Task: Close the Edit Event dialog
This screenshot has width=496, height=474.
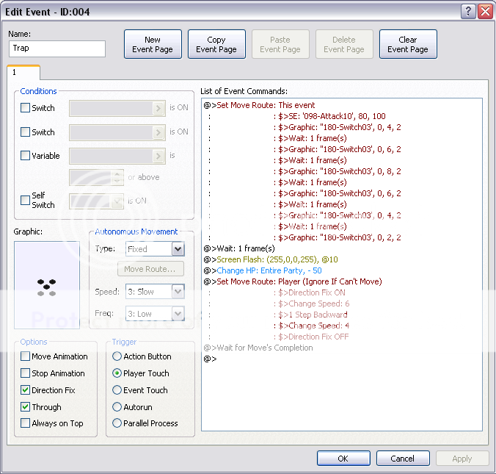Action: (x=484, y=11)
